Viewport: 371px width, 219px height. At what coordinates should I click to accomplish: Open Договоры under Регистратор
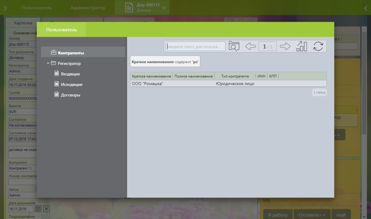click(70, 95)
